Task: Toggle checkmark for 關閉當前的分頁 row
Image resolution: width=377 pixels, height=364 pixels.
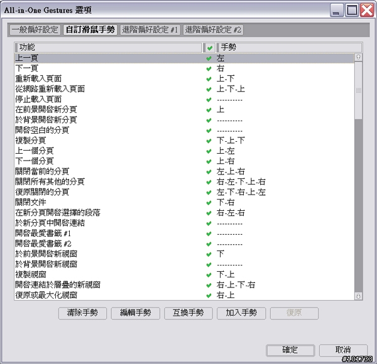Action: pyautogui.click(x=209, y=172)
